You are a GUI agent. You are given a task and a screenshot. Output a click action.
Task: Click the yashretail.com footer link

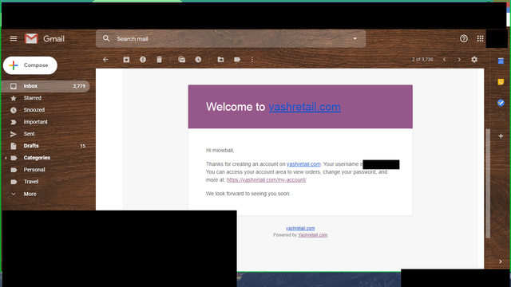(300, 228)
